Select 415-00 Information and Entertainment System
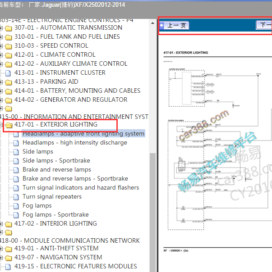This screenshot has height=272, width=272. tap(74, 117)
